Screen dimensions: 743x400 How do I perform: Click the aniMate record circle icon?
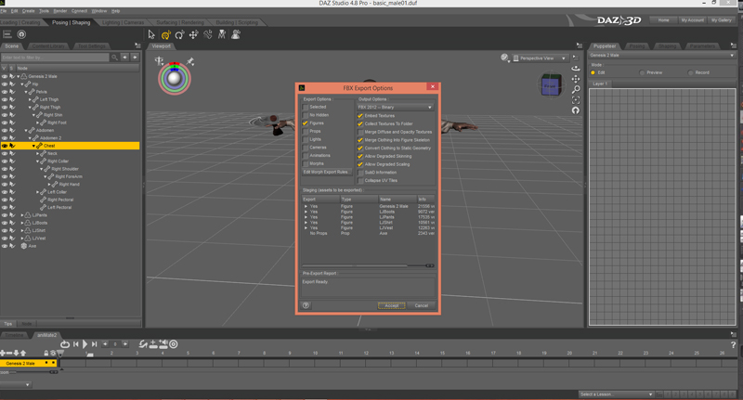[x=174, y=344]
